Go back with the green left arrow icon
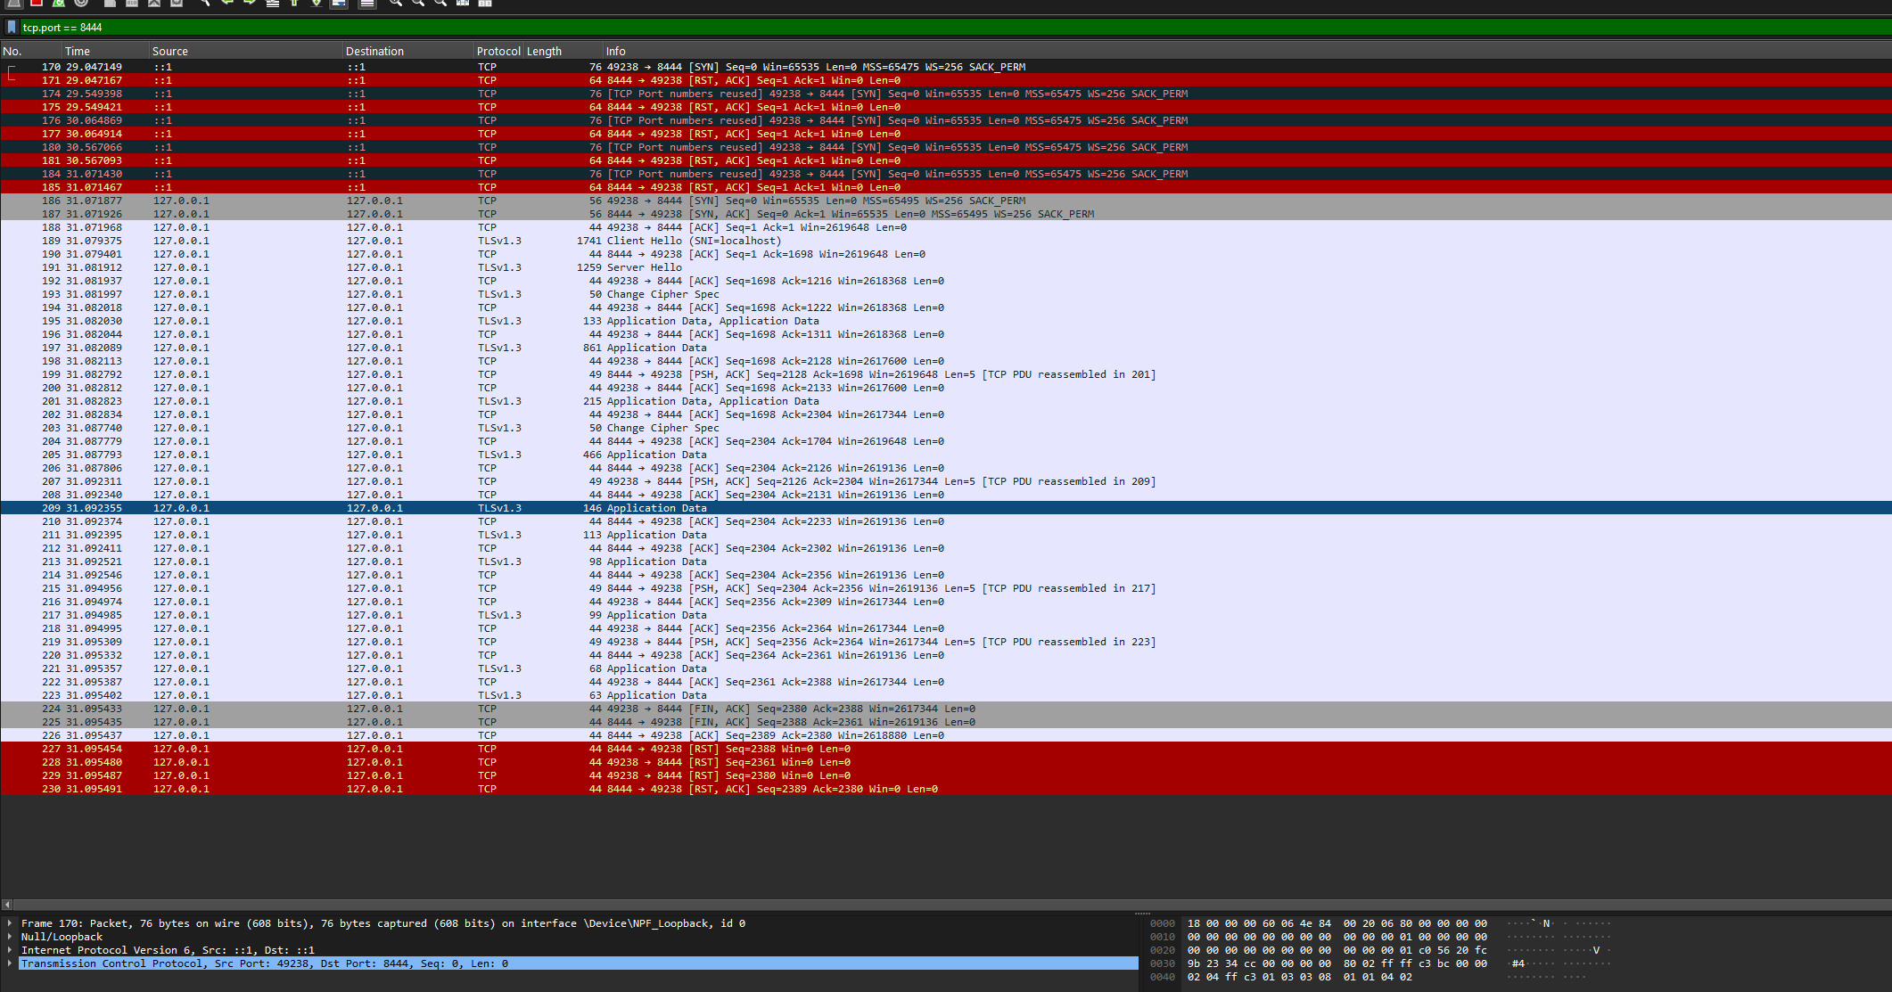This screenshot has height=992, width=1892. 227,3
